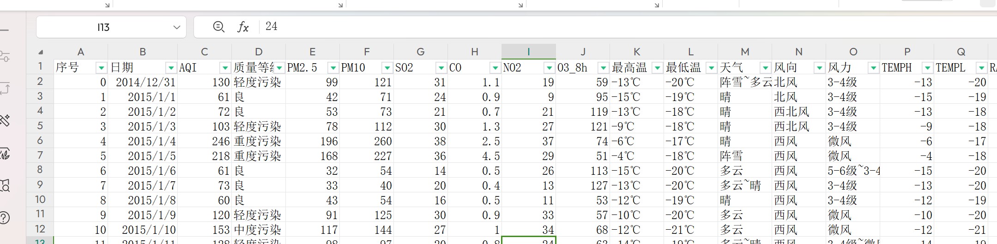The height and width of the screenshot is (244, 997).
Task: Click date cell 2015/1/10
Action: click(143, 230)
